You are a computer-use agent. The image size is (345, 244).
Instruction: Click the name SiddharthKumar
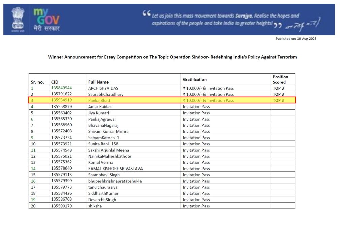click(x=103, y=193)
